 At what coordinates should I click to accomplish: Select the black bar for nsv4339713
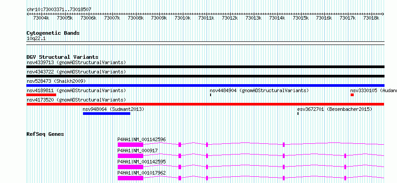coord(205,67)
